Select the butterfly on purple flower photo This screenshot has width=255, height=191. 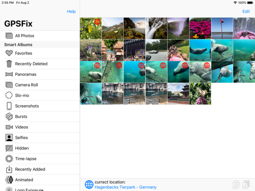pyautogui.click(x=200, y=94)
